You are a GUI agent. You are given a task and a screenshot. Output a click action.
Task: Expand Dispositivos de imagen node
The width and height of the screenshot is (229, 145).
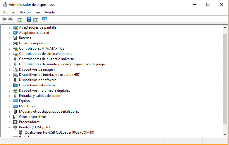pyautogui.click(x=9, y=70)
